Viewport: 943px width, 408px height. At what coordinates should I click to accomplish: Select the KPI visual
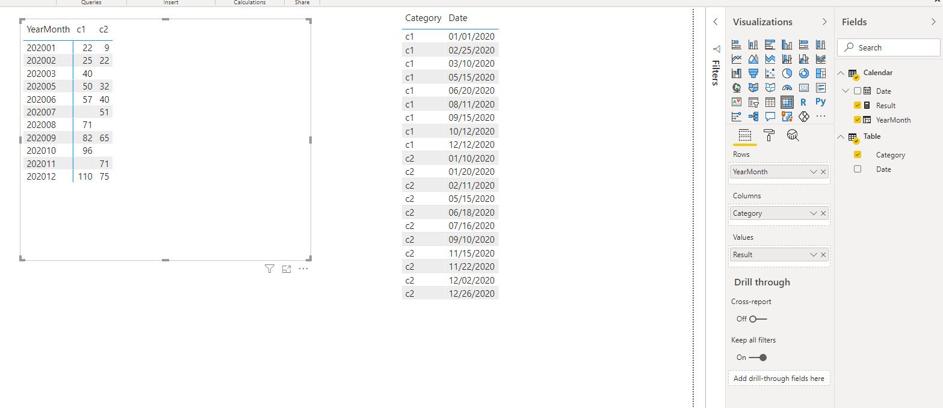tap(737, 102)
